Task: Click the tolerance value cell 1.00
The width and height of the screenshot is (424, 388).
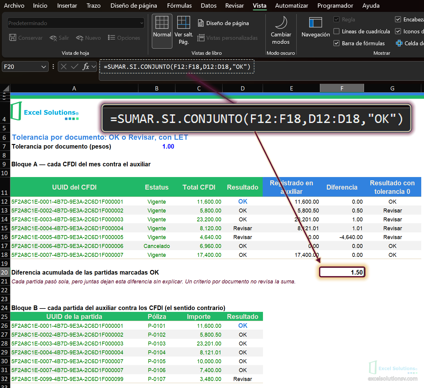Action: (157, 146)
